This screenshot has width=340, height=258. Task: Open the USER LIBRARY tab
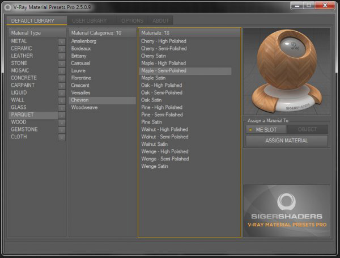coord(90,21)
